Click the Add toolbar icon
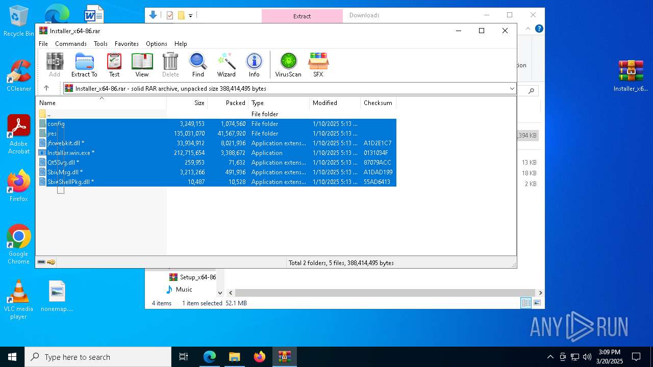The width and height of the screenshot is (653, 367). 55,65
